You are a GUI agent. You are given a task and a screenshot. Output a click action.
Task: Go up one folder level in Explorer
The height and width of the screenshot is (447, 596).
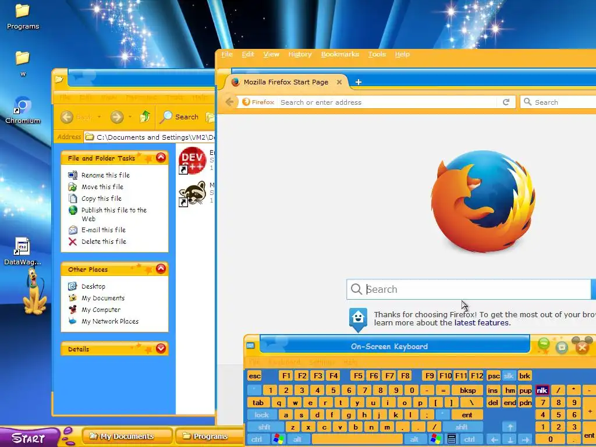click(x=144, y=116)
